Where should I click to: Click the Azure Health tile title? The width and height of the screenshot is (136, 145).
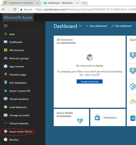point(65,113)
